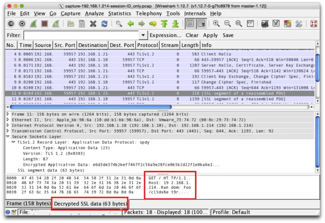The image size is (325, 223).
Task: Jump to the last packet using toolbar arrow
Action: pos(175,24)
